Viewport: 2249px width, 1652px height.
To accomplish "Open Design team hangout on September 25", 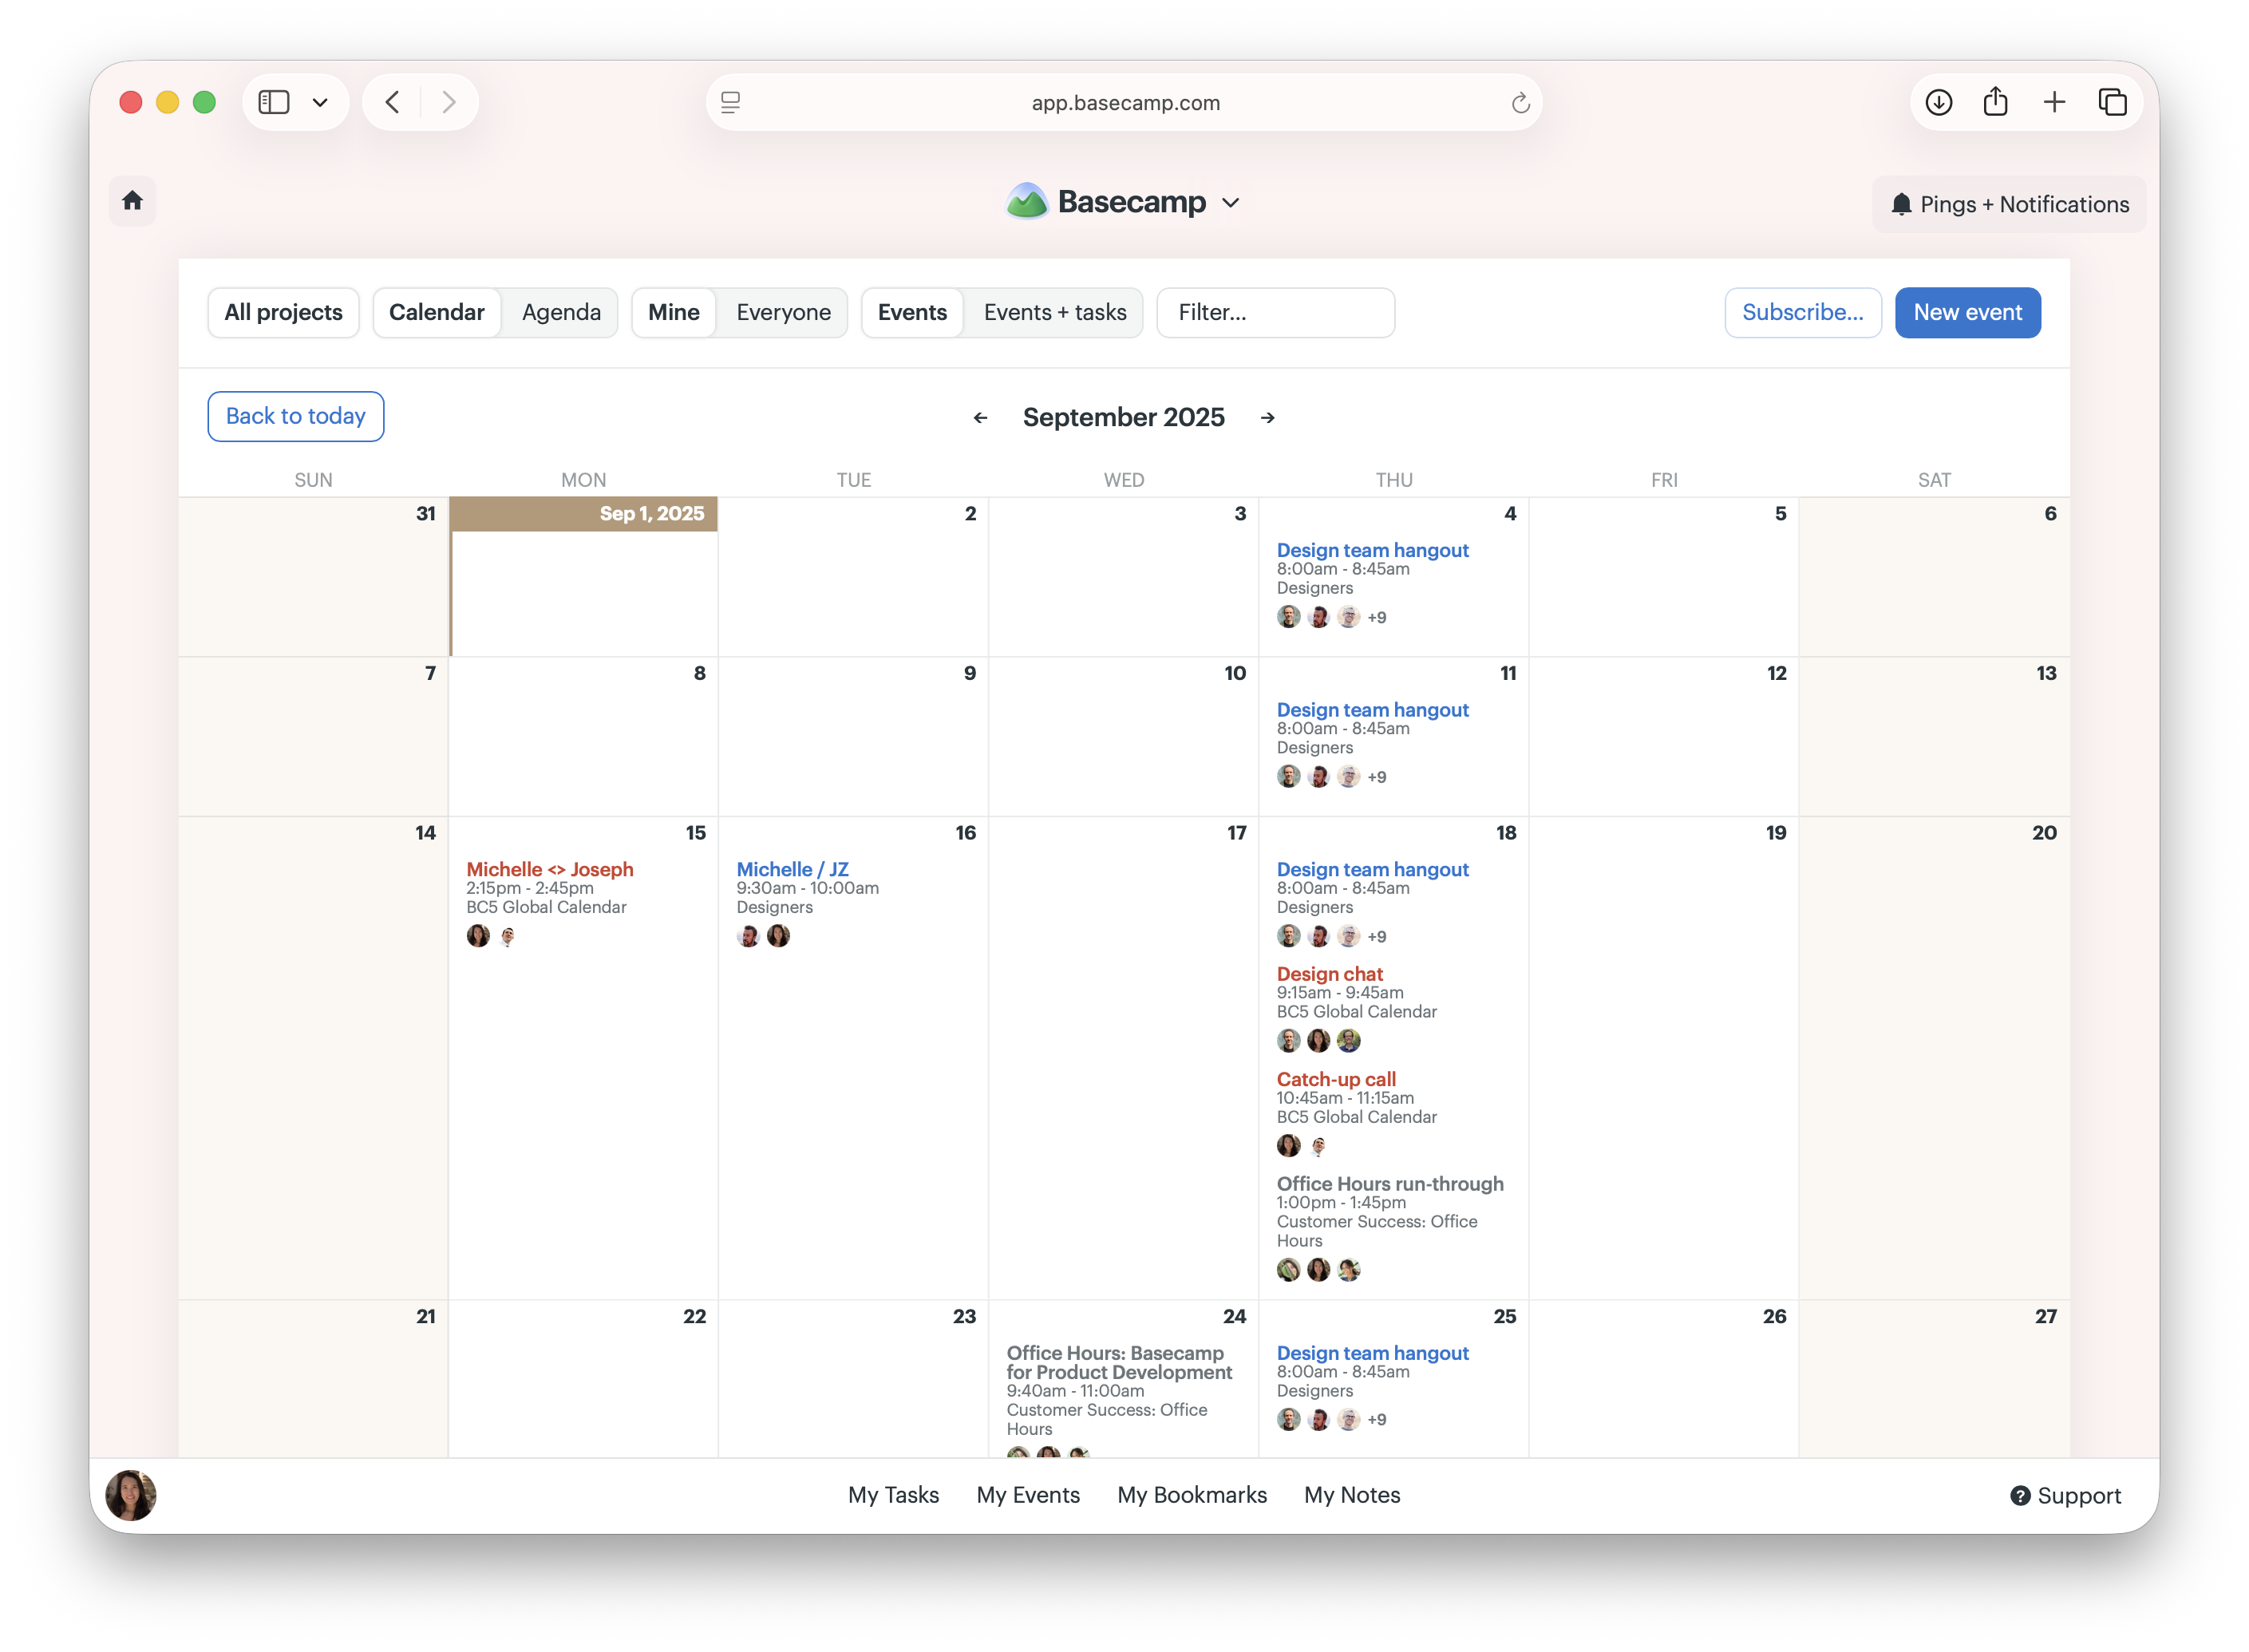I will coord(1372,1353).
